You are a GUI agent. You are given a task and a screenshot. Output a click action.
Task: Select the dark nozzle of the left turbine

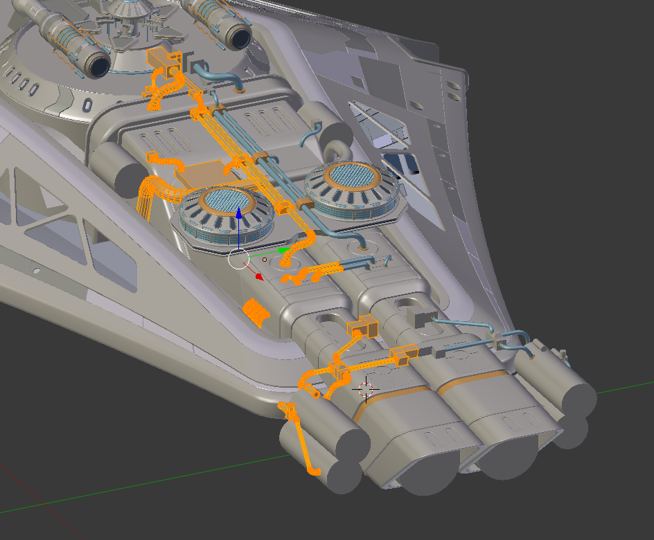(x=98, y=66)
